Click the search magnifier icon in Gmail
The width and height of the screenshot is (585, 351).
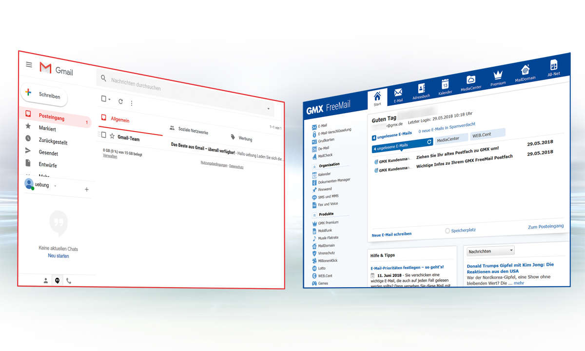tap(103, 78)
